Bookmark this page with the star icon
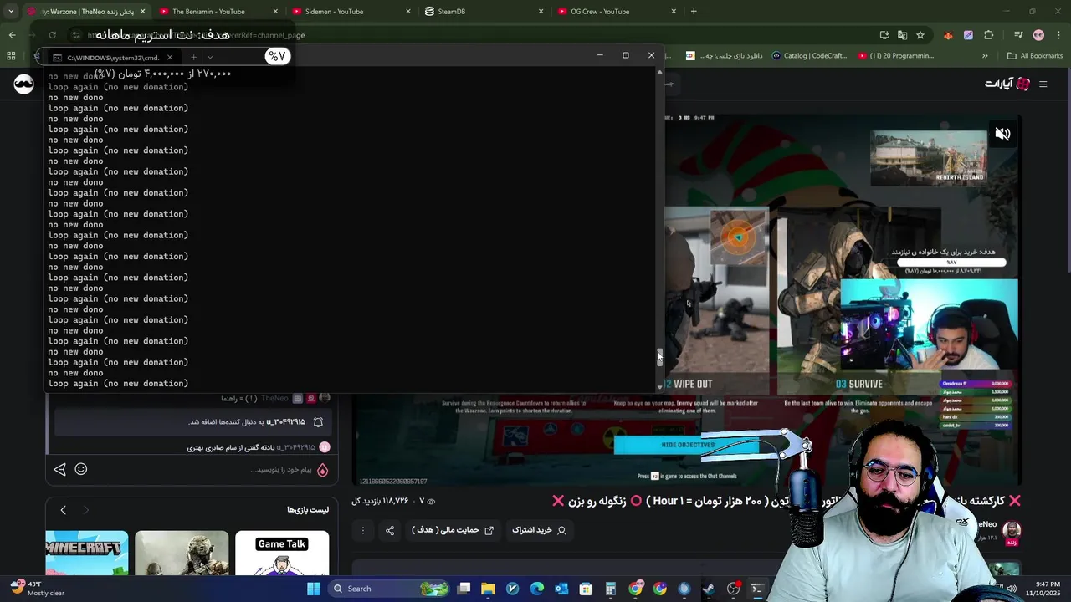The height and width of the screenshot is (602, 1071). [x=920, y=35]
